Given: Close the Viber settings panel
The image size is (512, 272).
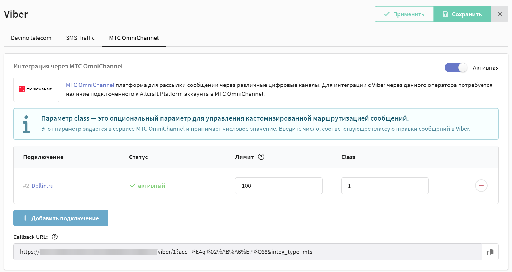Looking at the screenshot, I should tap(500, 14).
